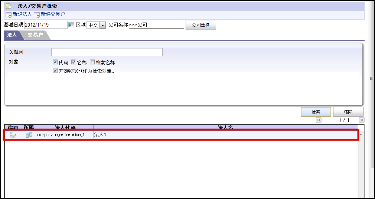Click the 法人代码 column header
The width and height of the screenshot is (375, 199).
click(65, 127)
